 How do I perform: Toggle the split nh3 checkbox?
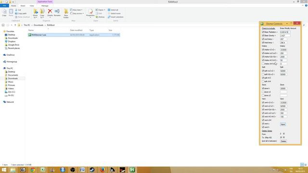(x=263, y=78)
